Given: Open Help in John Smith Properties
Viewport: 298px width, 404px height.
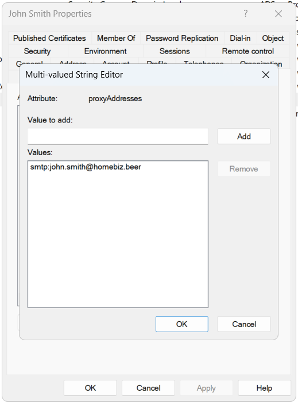Looking at the screenshot, I should [x=264, y=388].
